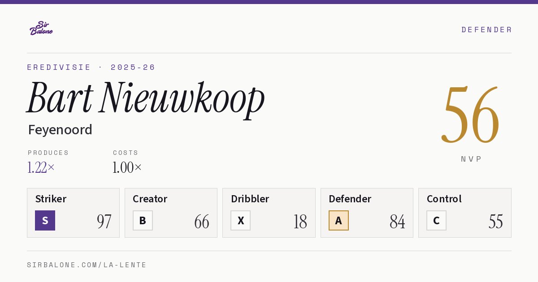
Task: Click the large NVP score 56
Action: (x=470, y=115)
